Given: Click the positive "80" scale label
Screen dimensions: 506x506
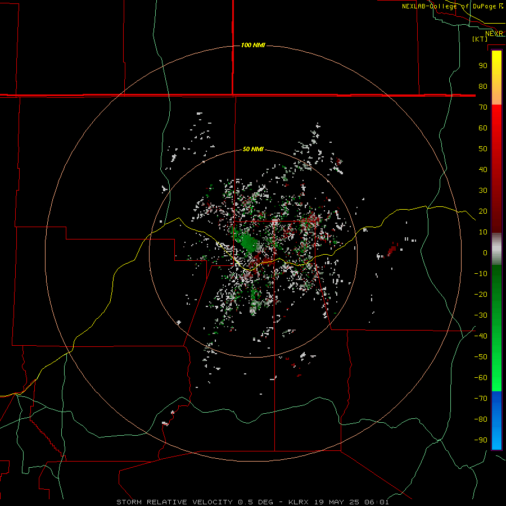Looking at the screenshot, I should point(483,87).
